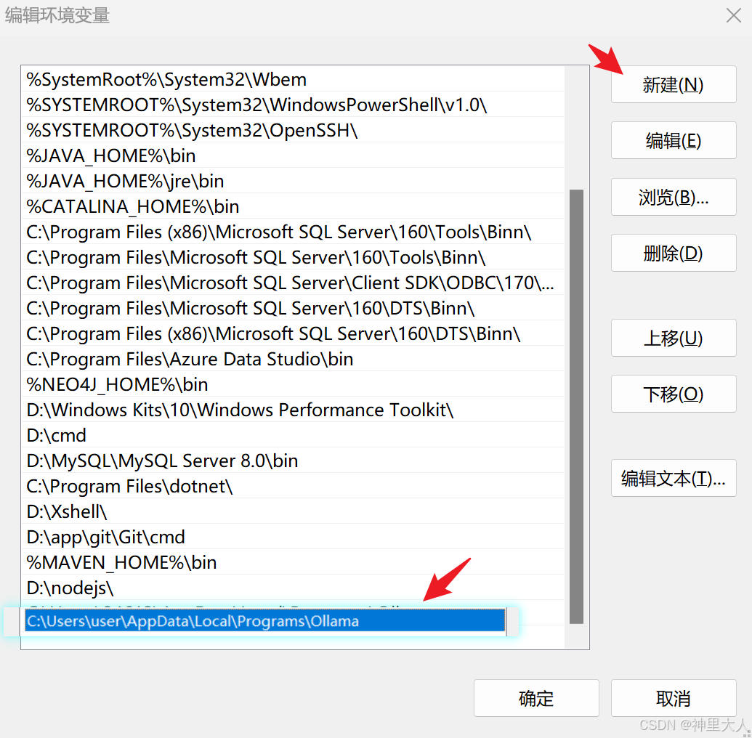Click the 编辑(E) button
Image resolution: width=752 pixels, height=738 pixels.
[674, 140]
